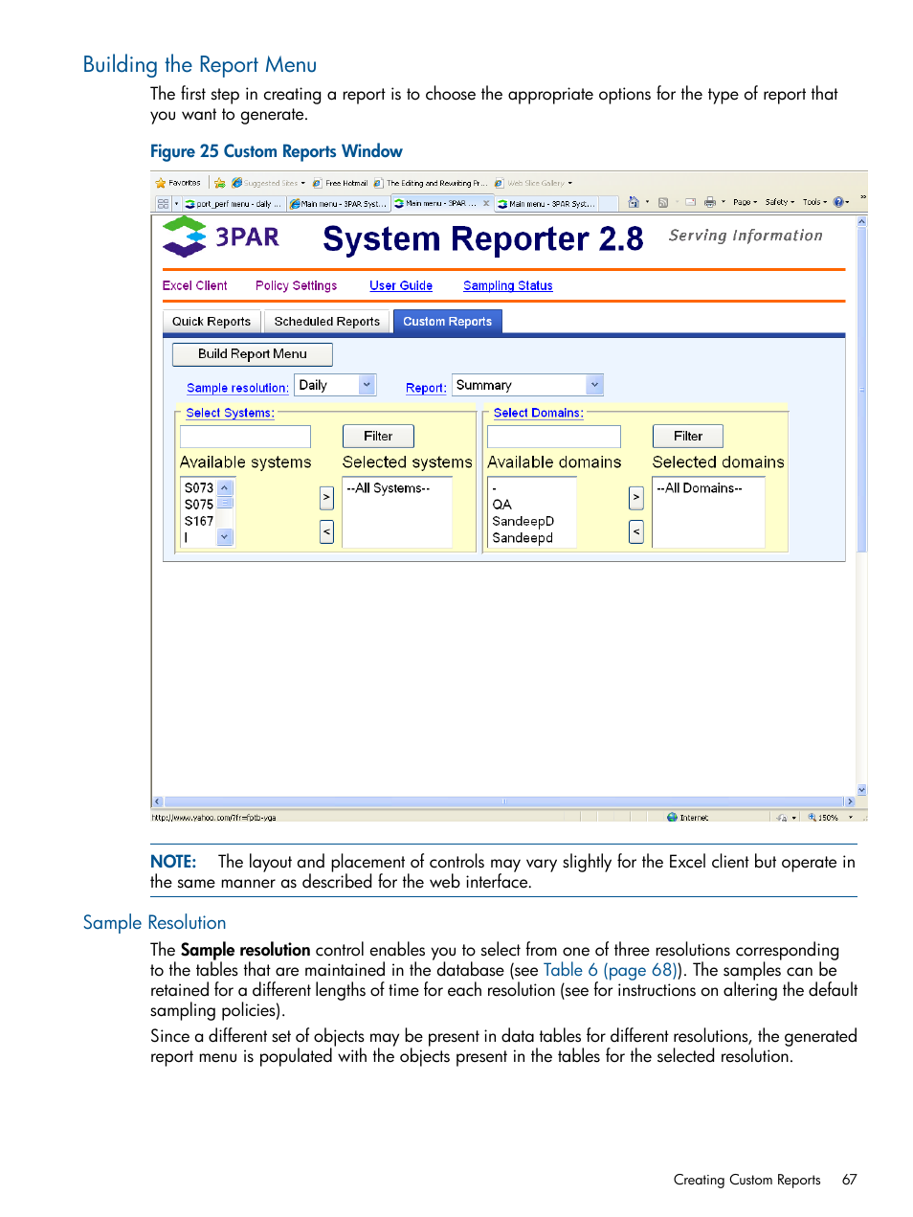Click the Filter button for domains

[688, 437]
